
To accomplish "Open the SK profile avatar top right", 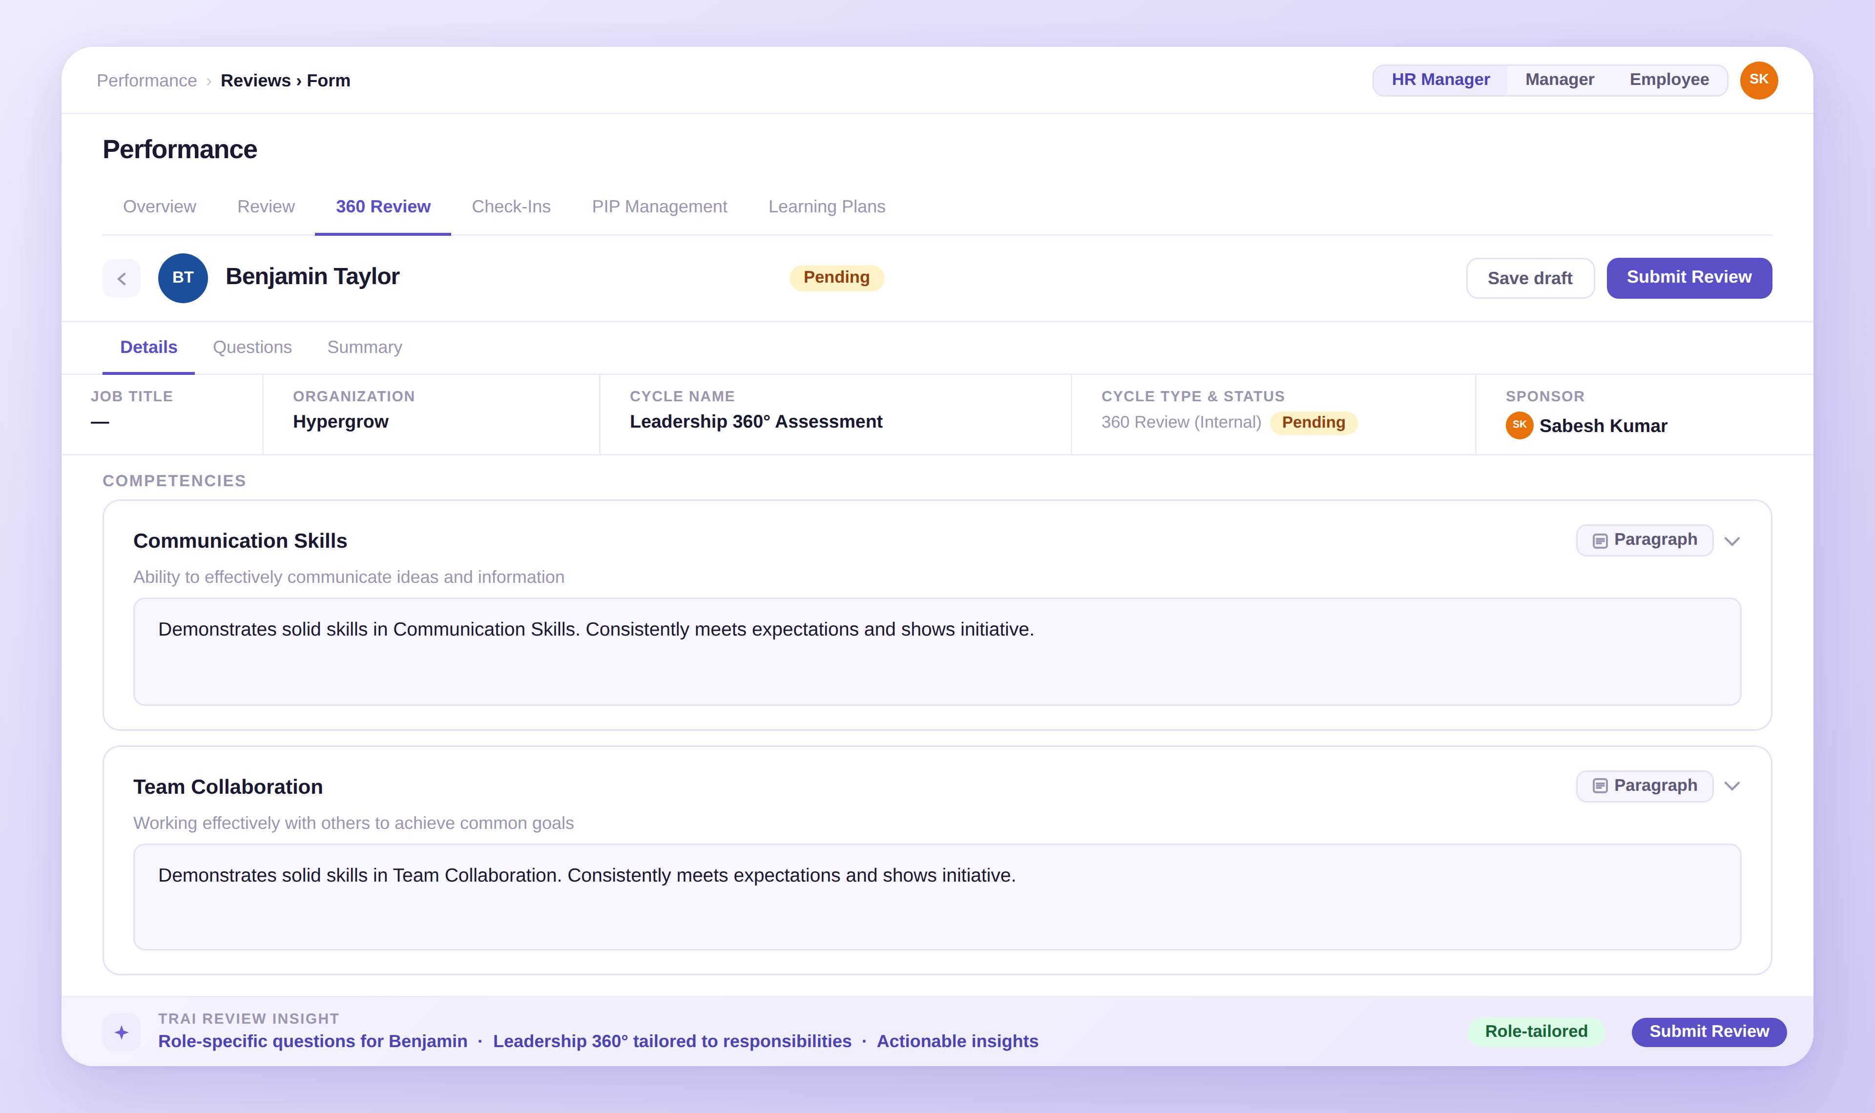I will [1758, 80].
